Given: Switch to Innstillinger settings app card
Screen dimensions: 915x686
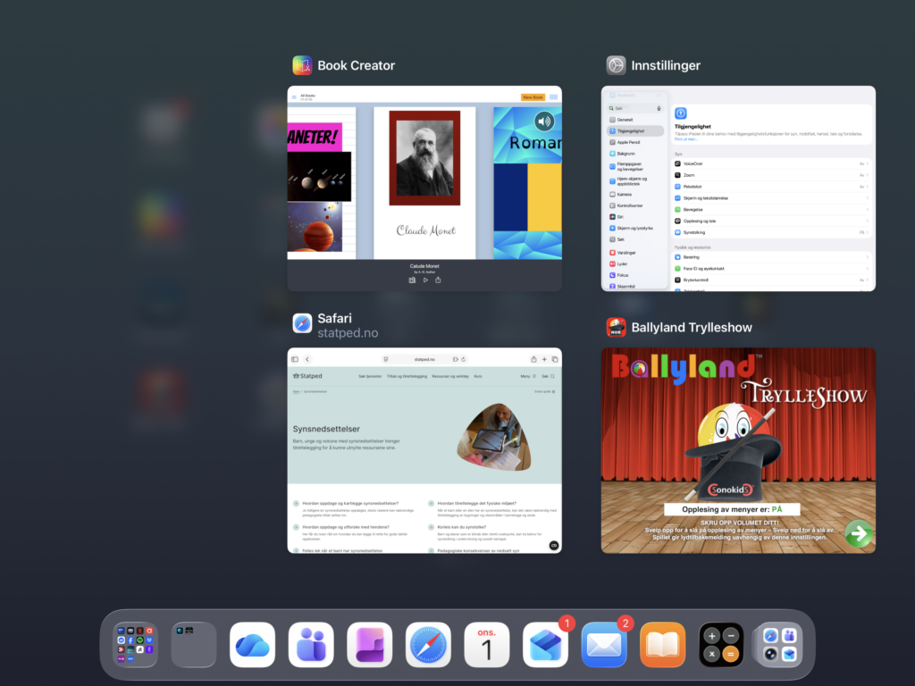Looking at the screenshot, I should [738, 188].
